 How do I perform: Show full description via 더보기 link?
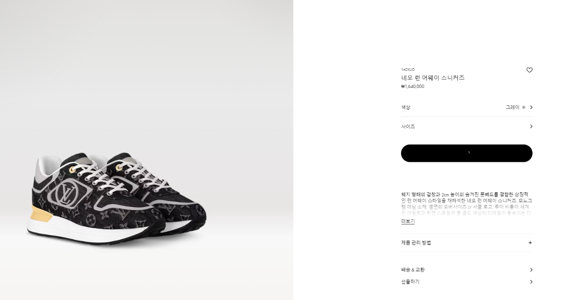[x=408, y=221]
